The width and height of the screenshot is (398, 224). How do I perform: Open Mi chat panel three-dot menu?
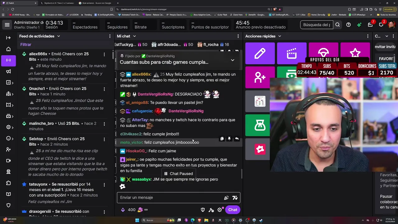238,36
